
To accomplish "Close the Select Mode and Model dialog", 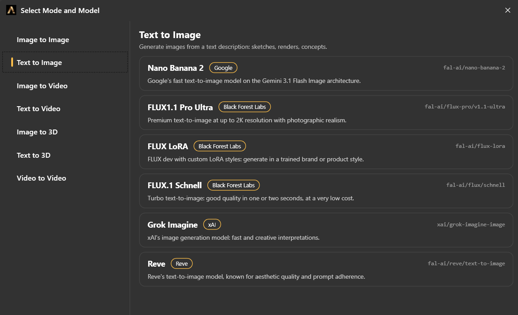I will pyautogui.click(x=508, y=10).
